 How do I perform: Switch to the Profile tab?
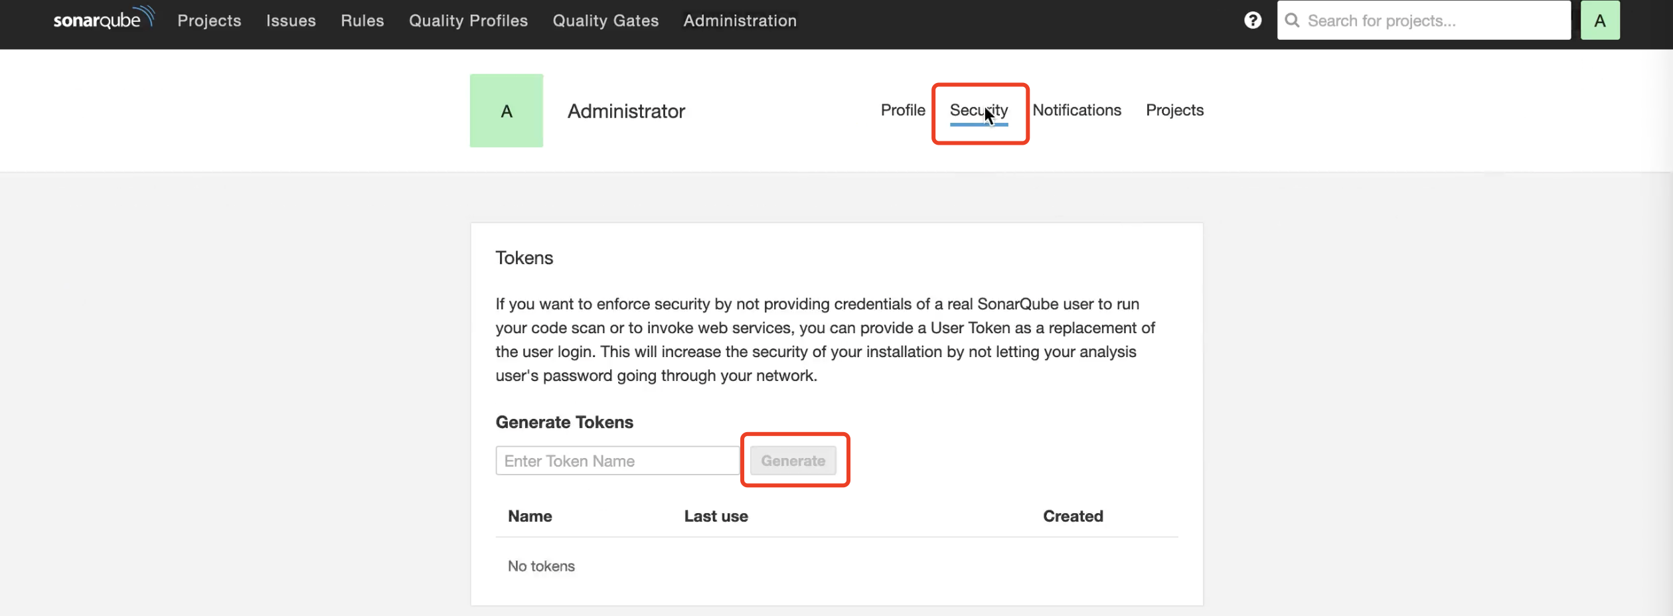[x=902, y=110]
